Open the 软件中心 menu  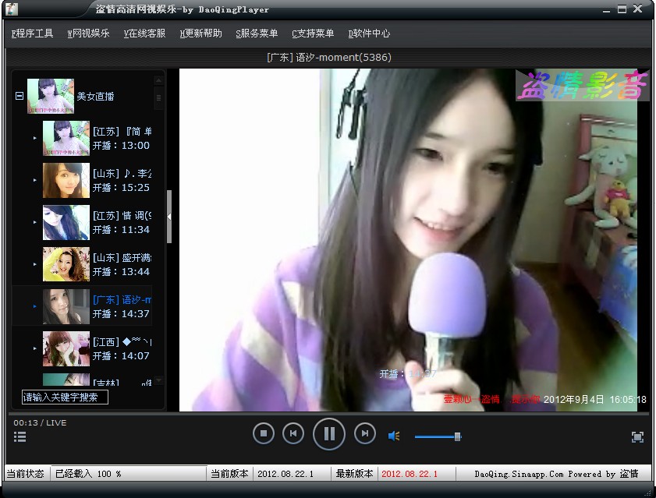point(369,34)
